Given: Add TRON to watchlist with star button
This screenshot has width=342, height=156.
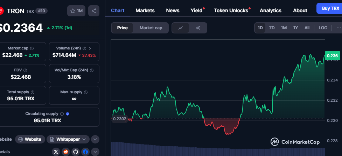Looking at the screenshot, I should click(x=76, y=11).
